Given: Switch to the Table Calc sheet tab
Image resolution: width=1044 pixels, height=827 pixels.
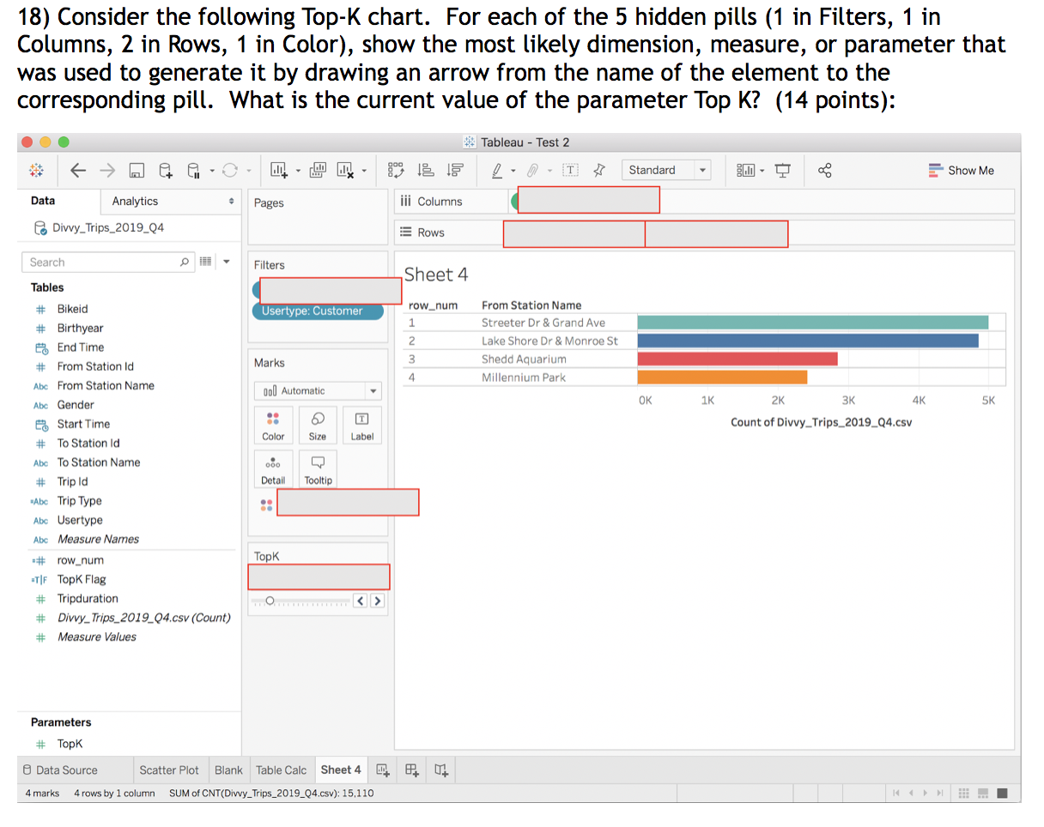Looking at the screenshot, I should click(x=281, y=770).
